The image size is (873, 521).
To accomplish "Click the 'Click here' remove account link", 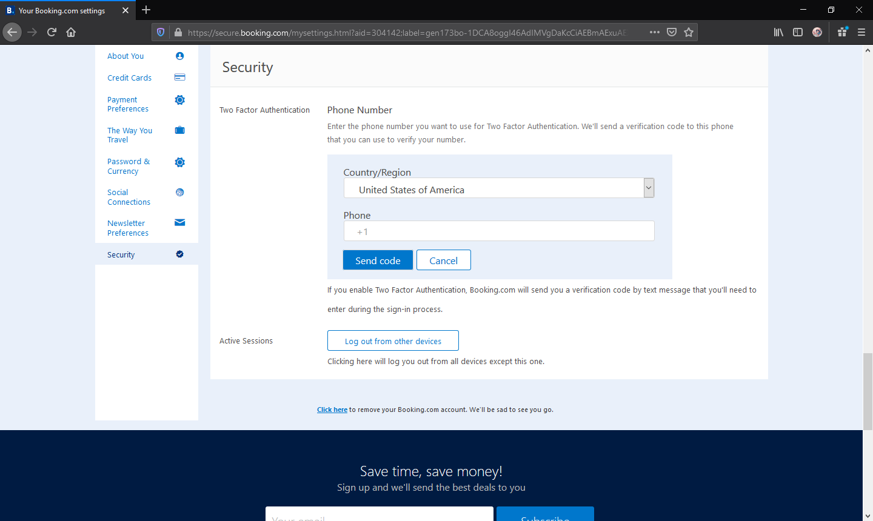I will click(332, 410).
